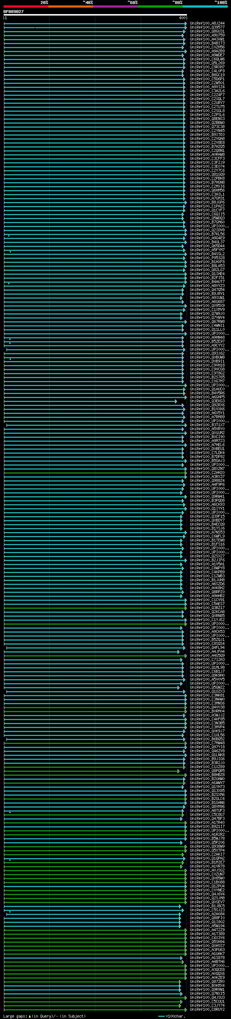The height and width of the screenshot is (1019, 231).
Task: Select label UniRef100_Q8PQR5
Action: (207, 771)
